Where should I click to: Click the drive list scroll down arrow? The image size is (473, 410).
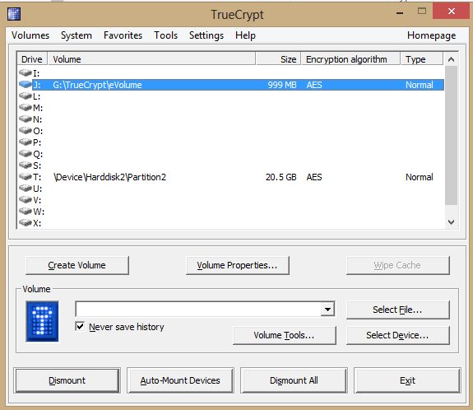(451, 222)
